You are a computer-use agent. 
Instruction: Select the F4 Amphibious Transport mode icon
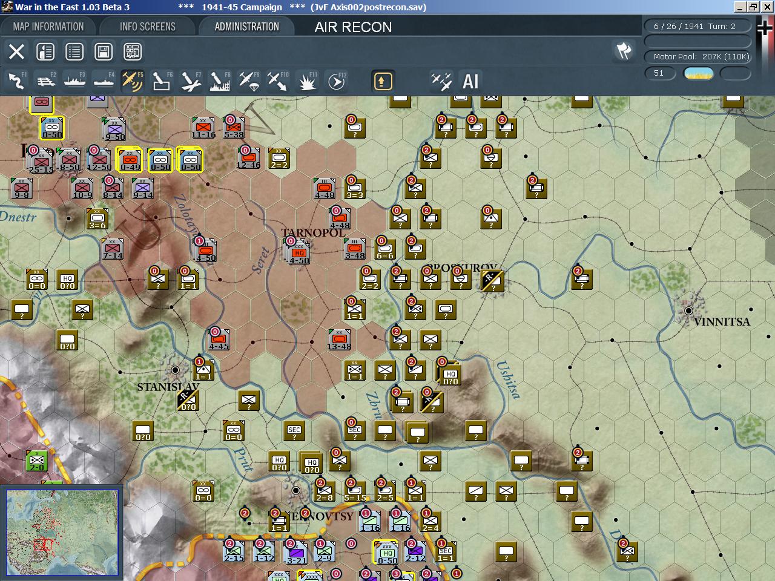104,80
